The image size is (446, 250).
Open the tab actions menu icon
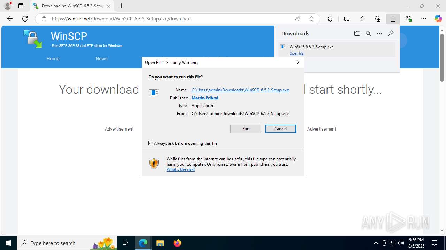(x=21, y=6)
